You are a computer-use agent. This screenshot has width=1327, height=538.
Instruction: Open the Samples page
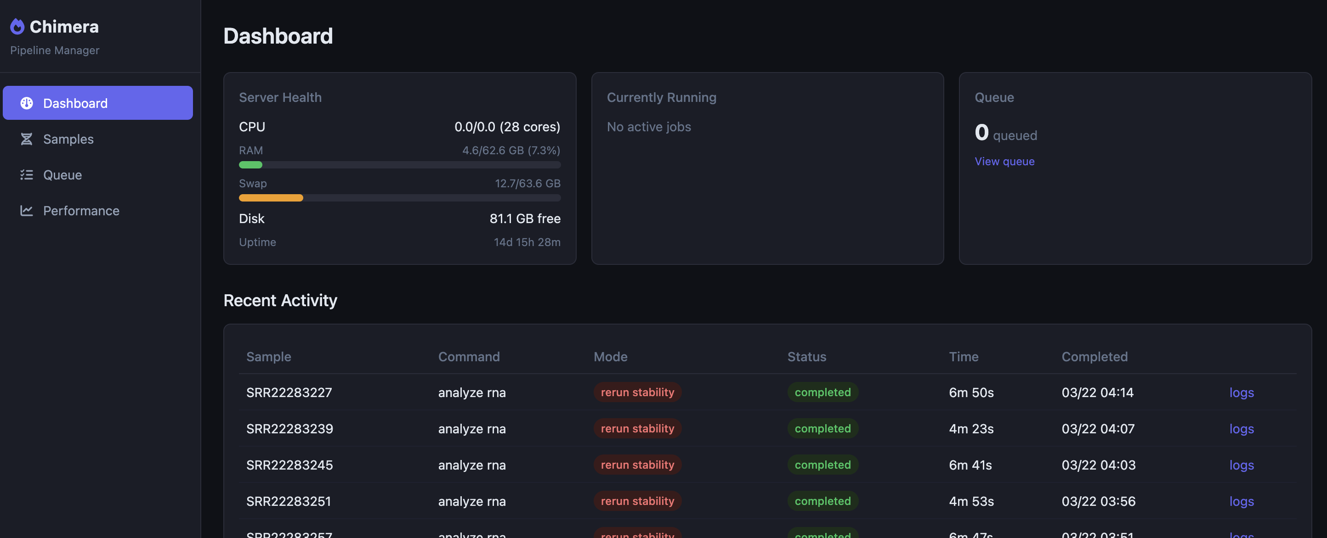(68, 139)
